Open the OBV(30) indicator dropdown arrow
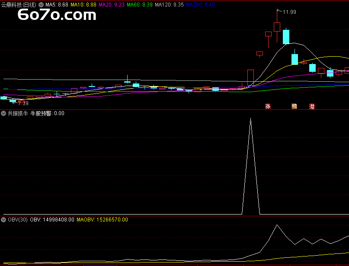Viewport: 349px width, 266px height. click(x=3, y=220)
